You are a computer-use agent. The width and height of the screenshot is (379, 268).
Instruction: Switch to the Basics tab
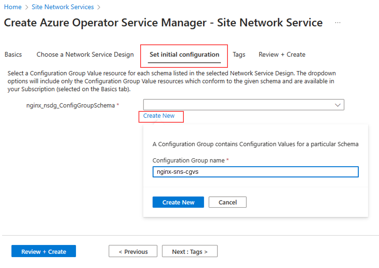pyautogui.click(x=13, y=54)
